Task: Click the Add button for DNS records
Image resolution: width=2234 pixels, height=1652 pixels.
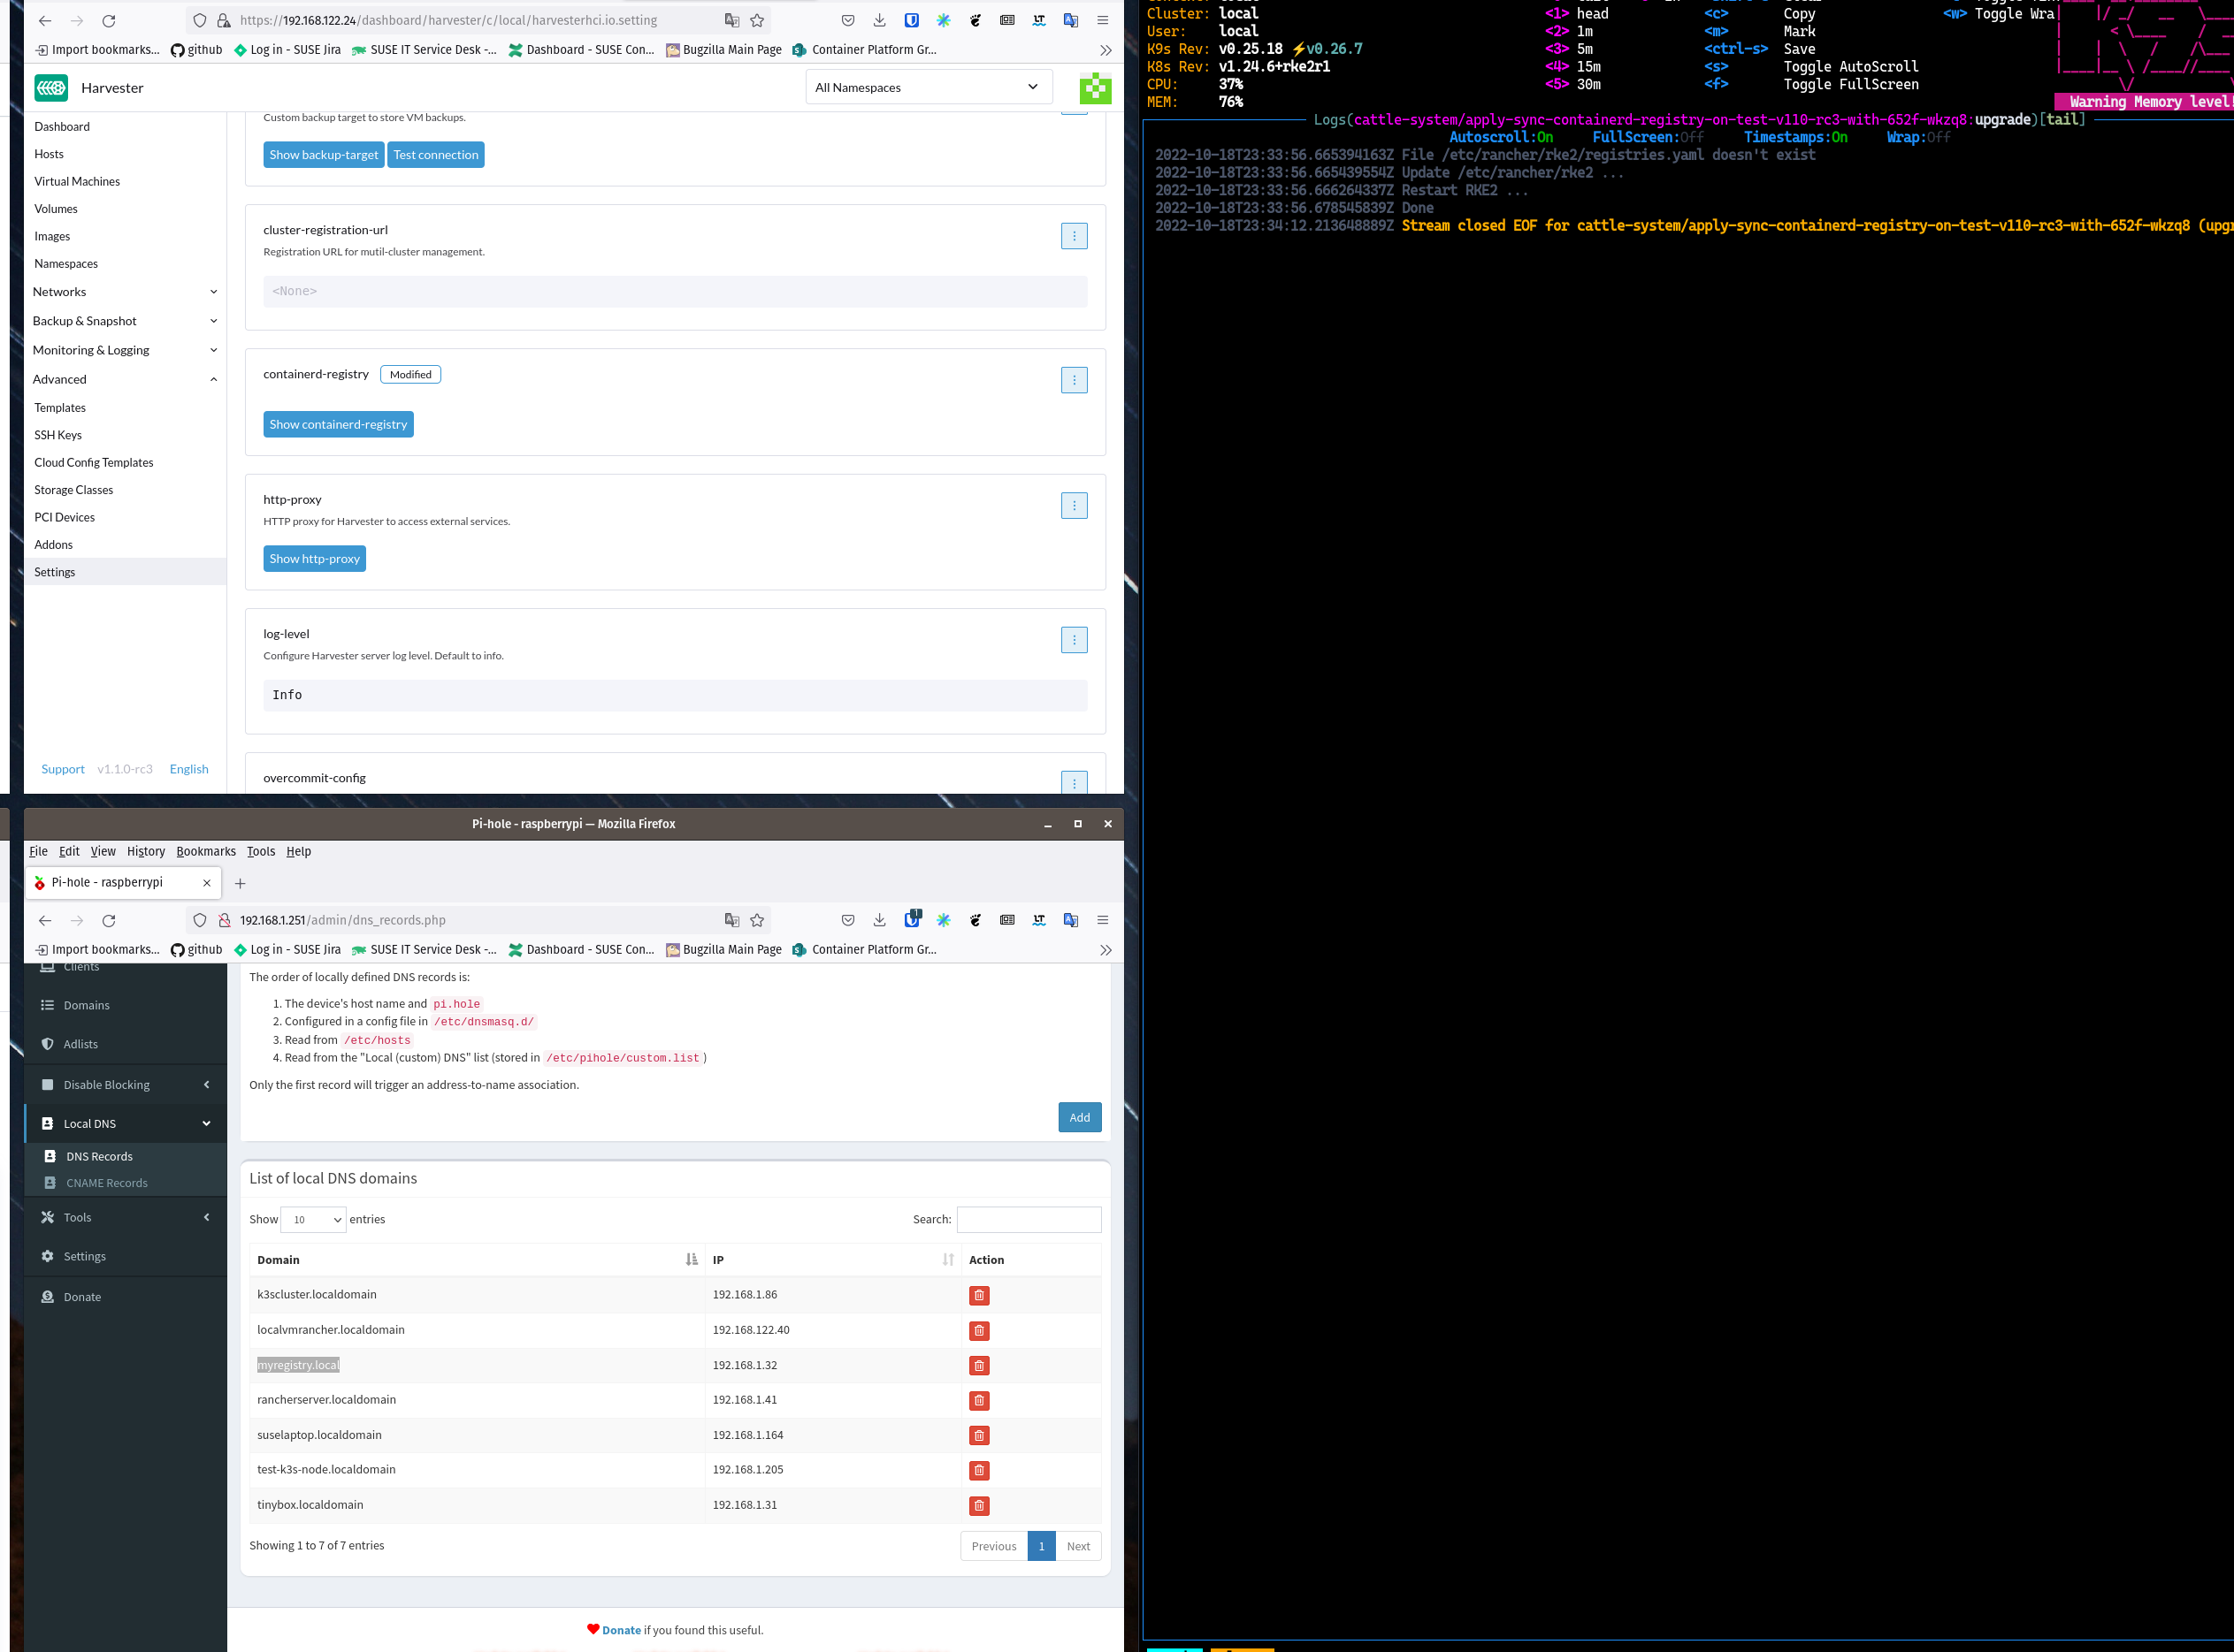Action: point(1080,1117)
